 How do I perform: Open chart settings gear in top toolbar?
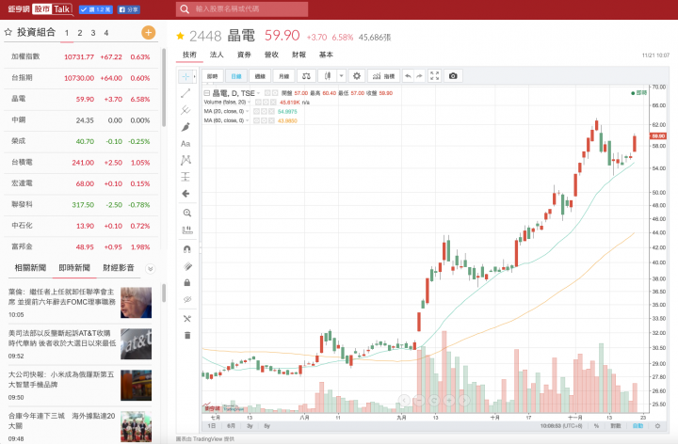tap(357, 76)
